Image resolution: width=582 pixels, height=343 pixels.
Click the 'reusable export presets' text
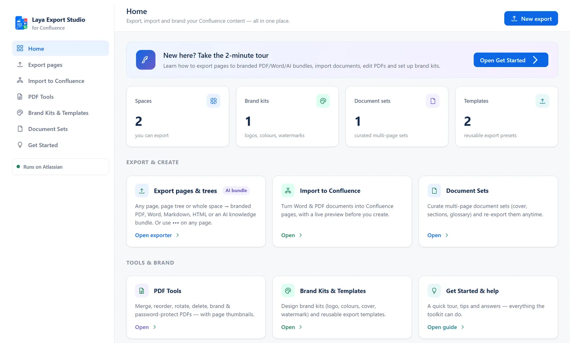(x=490, y=135)
